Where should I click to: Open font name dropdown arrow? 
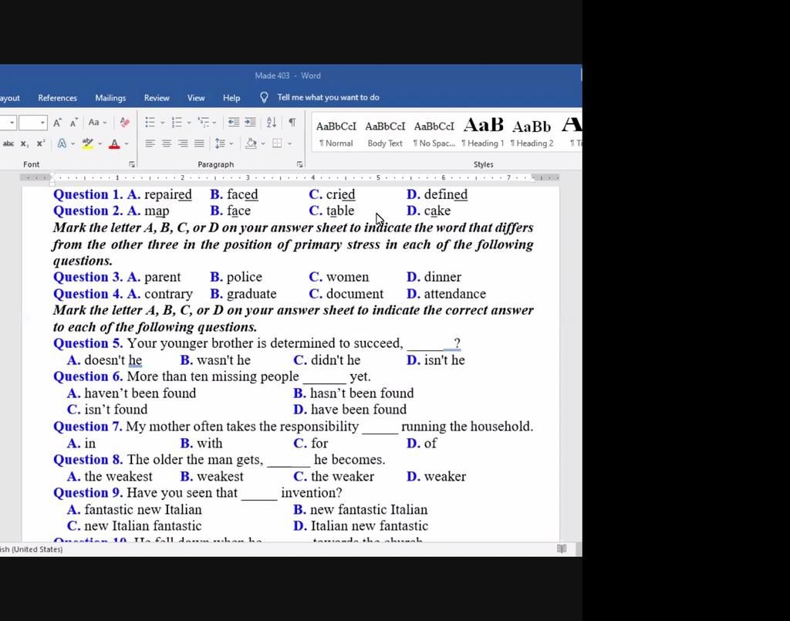(x=12, y=123)
